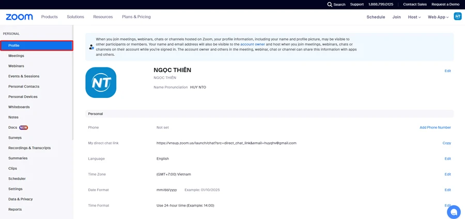Screen dimensions: 465x219
Task: Open Recordings & Transcripts
Action: pos(29,148)
